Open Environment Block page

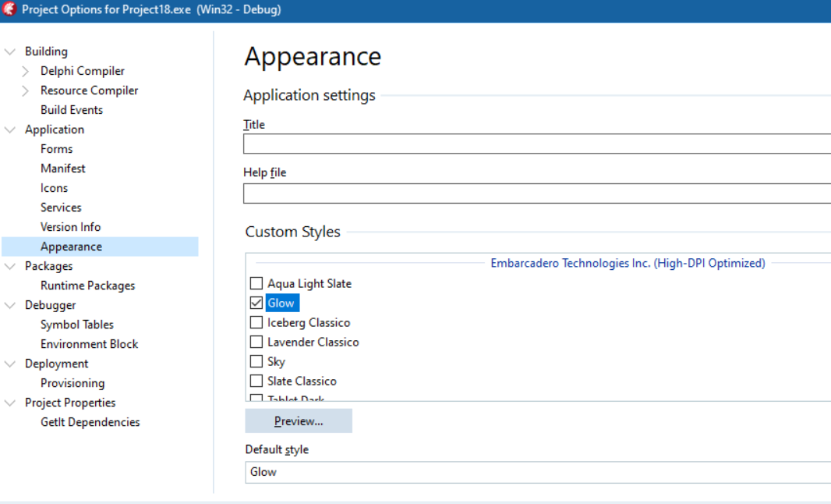click(89, 344)
